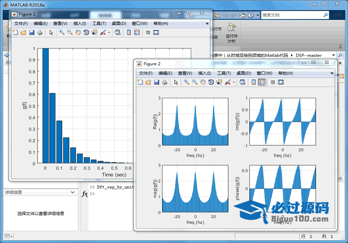Insert Legend in Figure 1
The height and width of the screenshot is (243, 348).
pyautogui.click(x=137, y=33)
